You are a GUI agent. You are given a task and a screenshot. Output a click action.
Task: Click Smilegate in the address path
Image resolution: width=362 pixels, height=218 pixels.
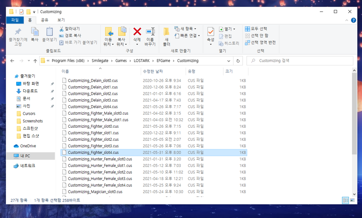(x=100, y=61)
